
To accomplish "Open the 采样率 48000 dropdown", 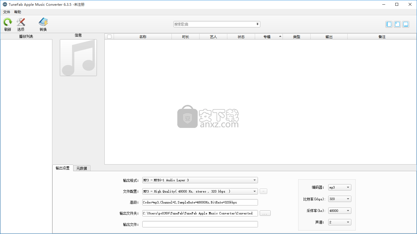I will click(340, 211).
